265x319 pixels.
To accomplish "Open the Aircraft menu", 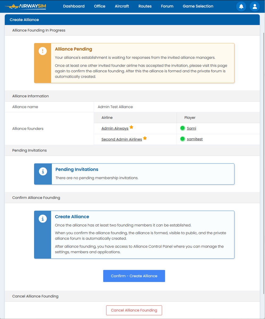I will point(122,6).
